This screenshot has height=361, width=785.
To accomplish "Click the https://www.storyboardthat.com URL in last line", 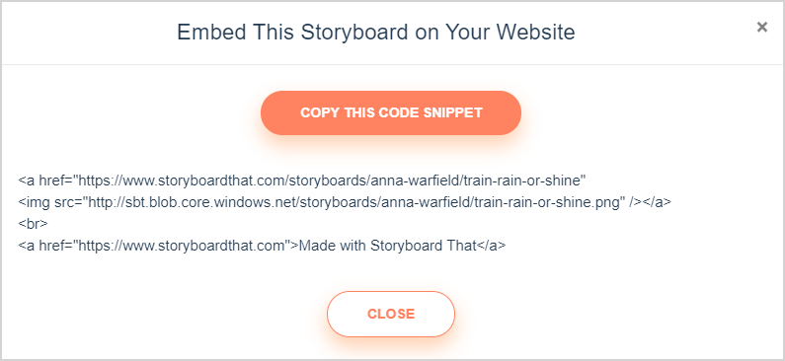I will point(183,246).
